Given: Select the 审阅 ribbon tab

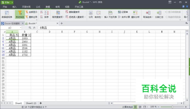Looking at the screenshot, I should click(x=57, y=7).
